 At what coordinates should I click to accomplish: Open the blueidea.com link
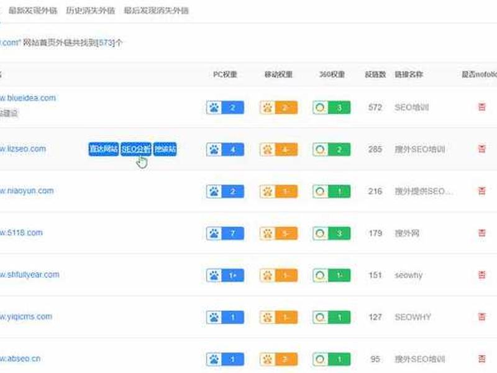pos(27,98)
